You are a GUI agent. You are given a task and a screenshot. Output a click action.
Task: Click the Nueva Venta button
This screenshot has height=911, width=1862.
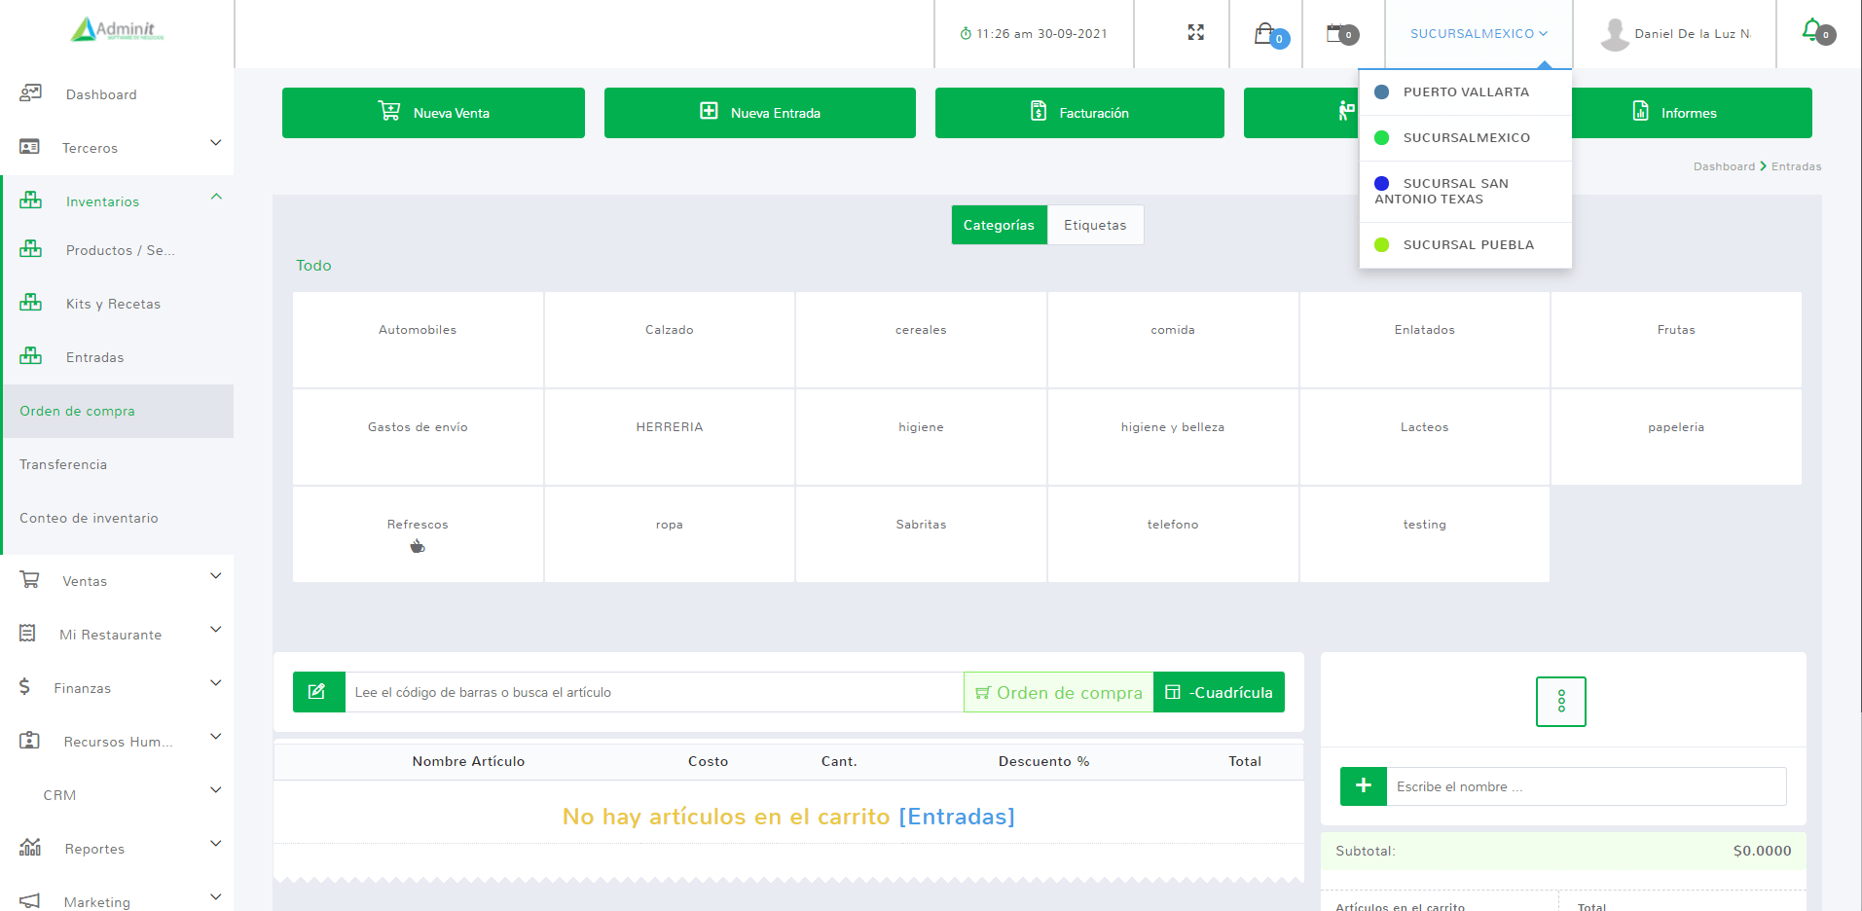[433, 113]
